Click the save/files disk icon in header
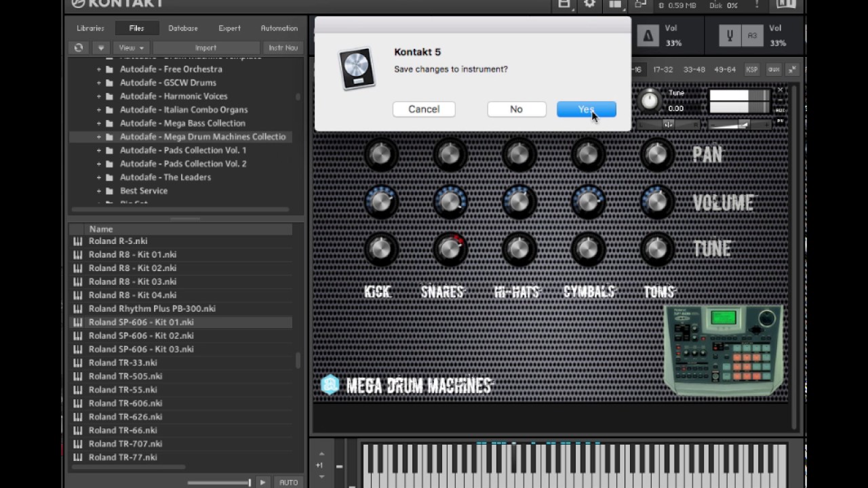This screenshot has width=868, height=488. [564, 3]
